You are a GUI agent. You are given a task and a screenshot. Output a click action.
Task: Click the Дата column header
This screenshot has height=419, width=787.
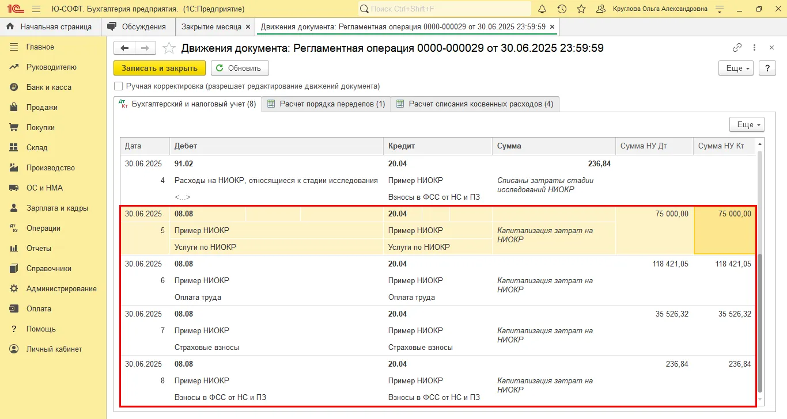point(145,146)
